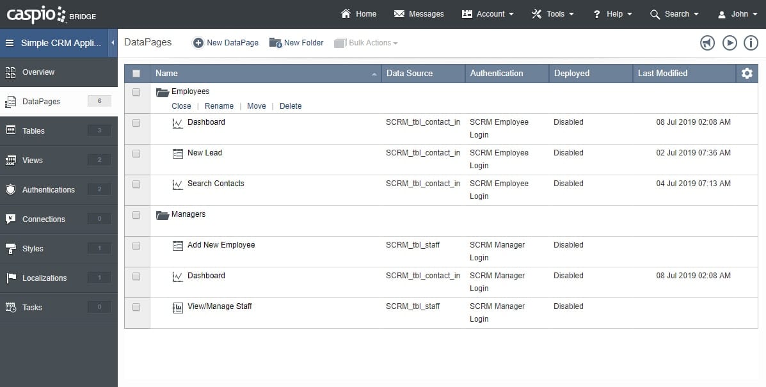The height and width of the screenshot is (387, 766).
Task: Click the New Folder icon
Action: tap(275, 43)
